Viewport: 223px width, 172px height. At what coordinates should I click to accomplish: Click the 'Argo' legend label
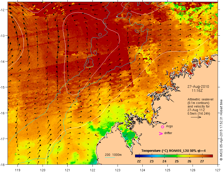169,126
